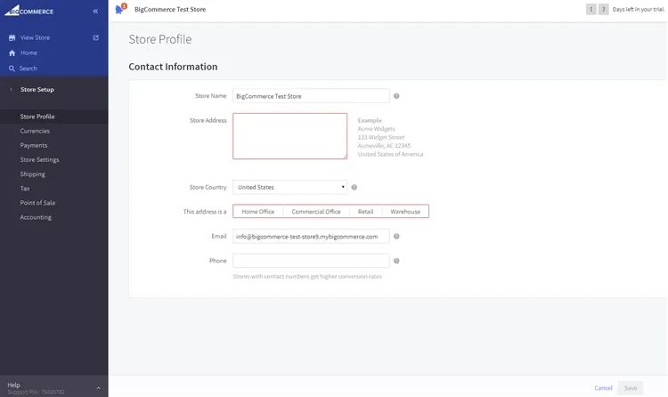Click help icon next to Phone field
The image size is (668, 397).
(396, 261)
